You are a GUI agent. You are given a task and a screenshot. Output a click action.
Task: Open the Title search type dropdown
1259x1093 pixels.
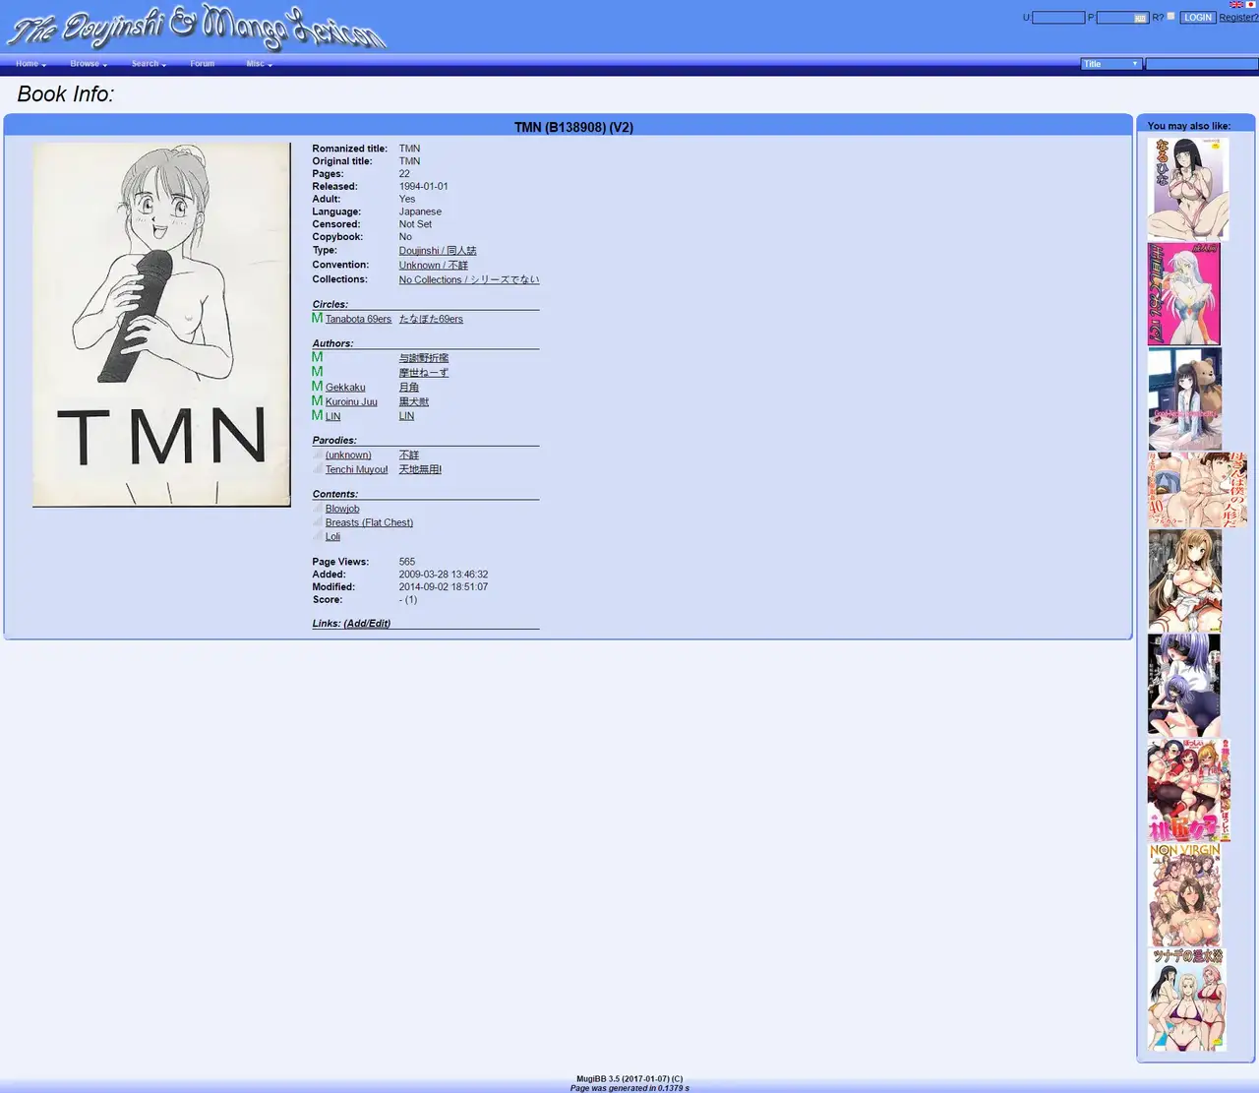click(x=1110, y=64)
